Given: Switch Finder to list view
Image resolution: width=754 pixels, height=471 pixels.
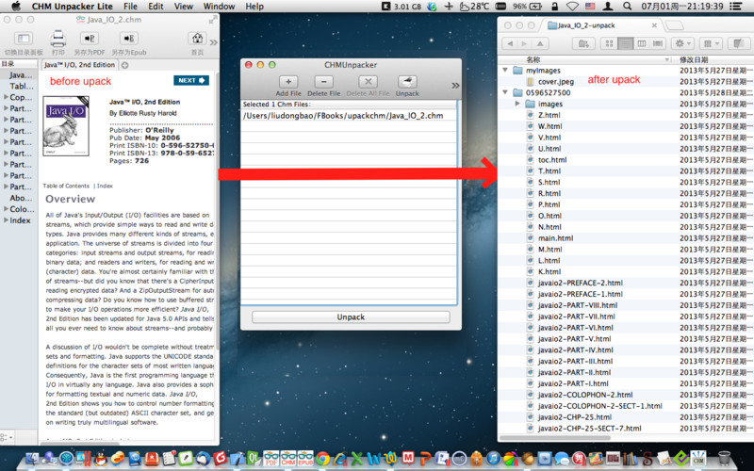Looking at the screenshot, I should pyautogui.click(x=626, y=43).
